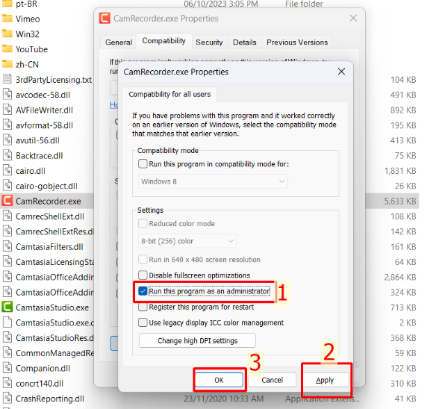Check Register this program for restart

point(143,307)
